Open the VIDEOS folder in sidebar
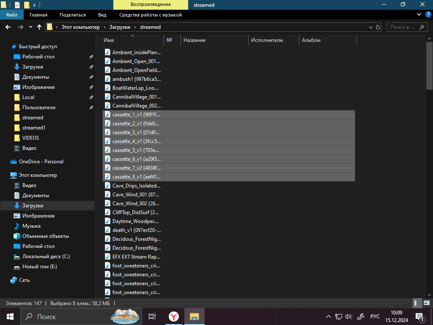This screenshot has height=325, width=433. pos(30,138)
